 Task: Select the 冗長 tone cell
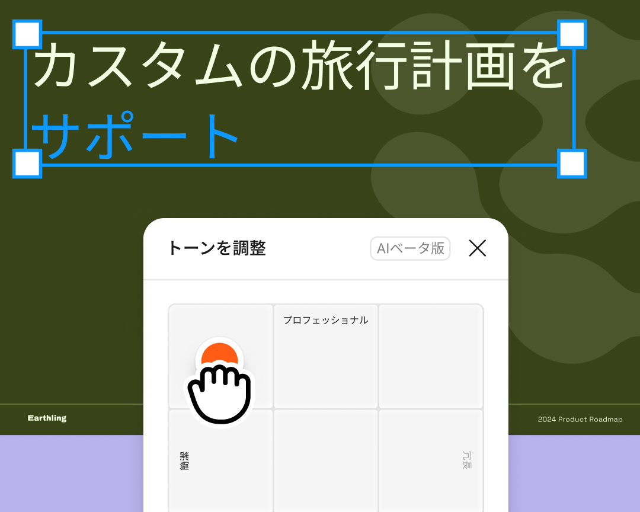tap(430, 459)
